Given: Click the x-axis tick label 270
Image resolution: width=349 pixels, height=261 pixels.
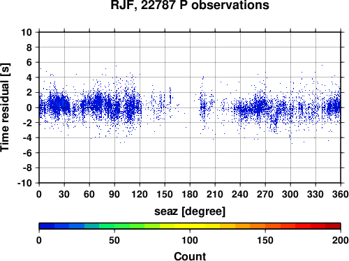Looking at the screenshot, I should click(x=265, y=194).
